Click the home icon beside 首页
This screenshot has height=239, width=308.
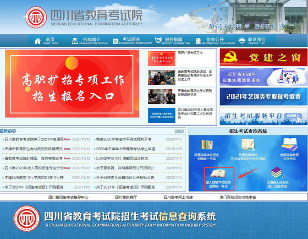[x=38, y=41]
